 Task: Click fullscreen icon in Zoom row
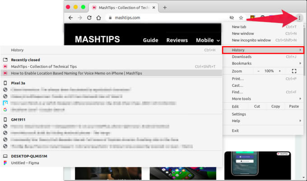[294, 71]
